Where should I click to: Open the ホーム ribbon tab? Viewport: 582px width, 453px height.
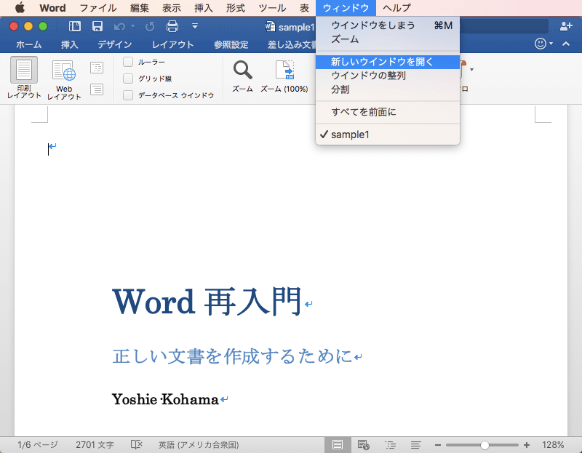click(x=28, y=44)
